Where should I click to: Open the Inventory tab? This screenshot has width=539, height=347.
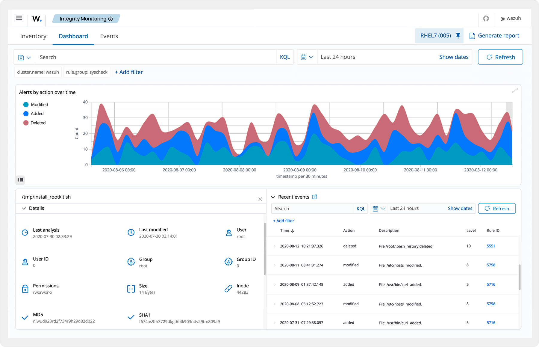pyautogui.click(x=33, y=36)
